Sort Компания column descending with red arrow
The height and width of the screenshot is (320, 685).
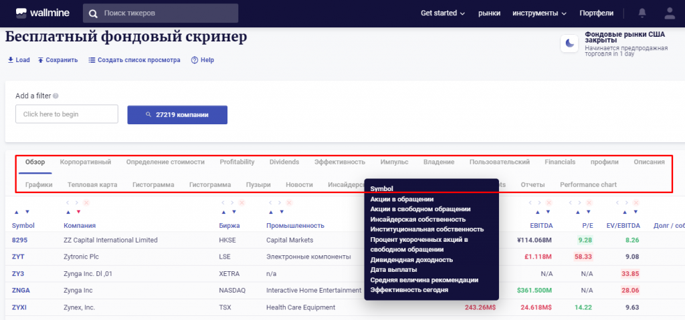(x=78, y=212)
